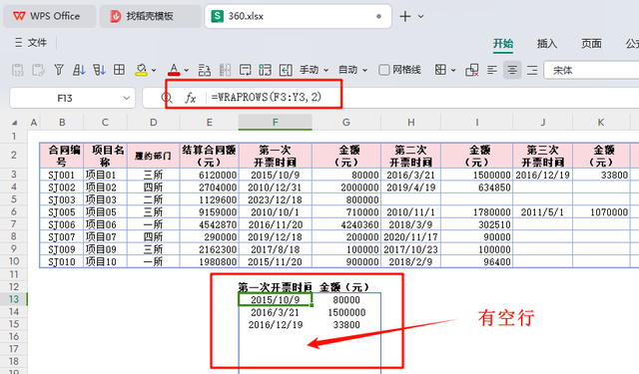Image resolution: width=639 pixels, height=374 pixels.
Task: Sort ascending with the A-Z icon
Action: point(79,70)
